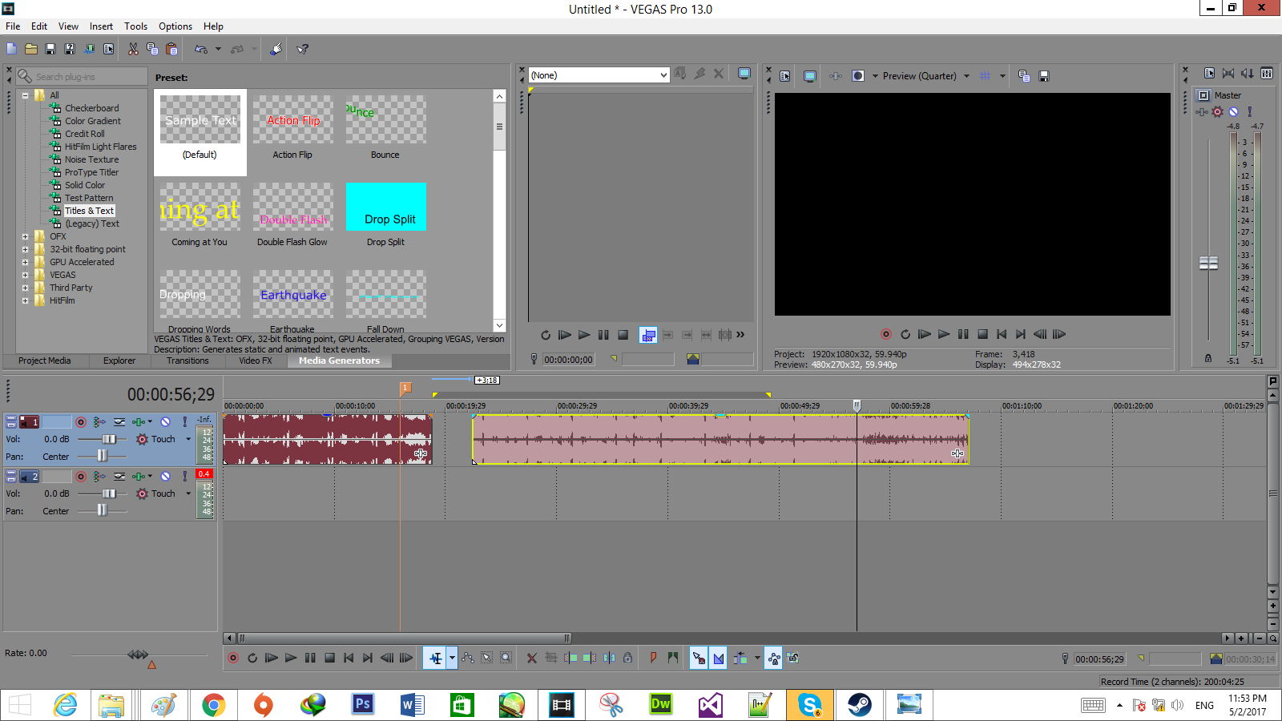Image resolution: width=1282 pixels, height=721 pixels.
Task: Play video in the preview window
Action: point(944,334)
